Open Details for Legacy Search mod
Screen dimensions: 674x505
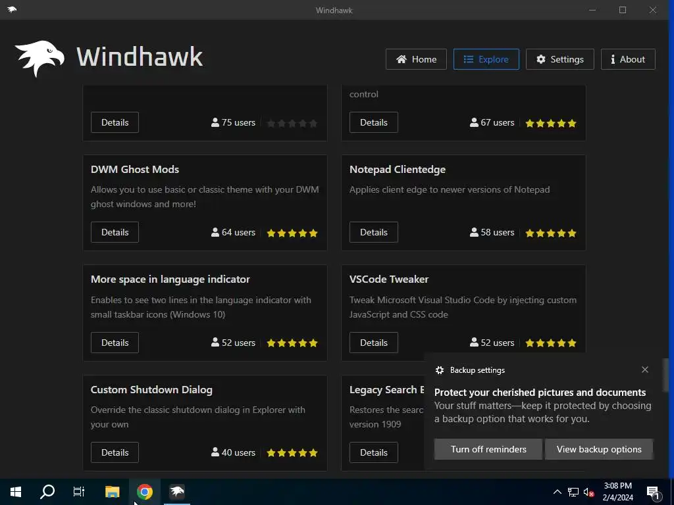(x=374, y=452)
